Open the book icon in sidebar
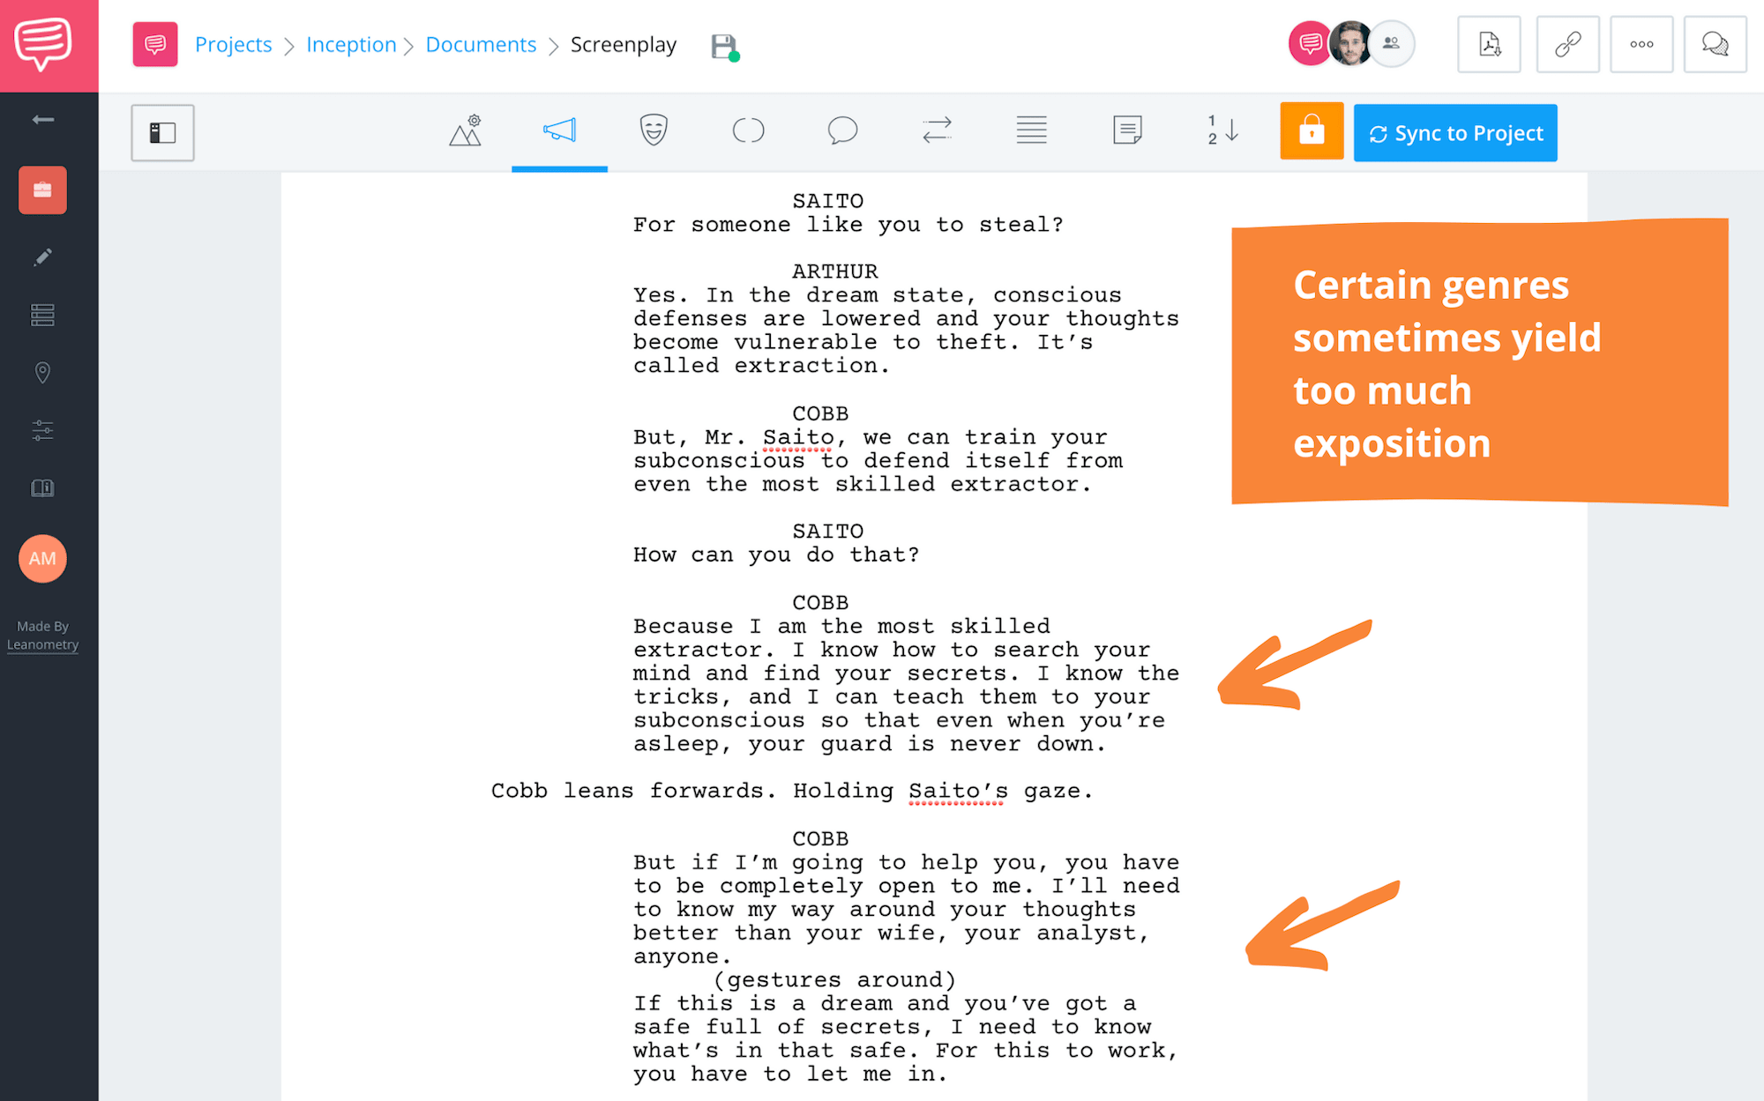The width and height of the screenshot is (1764, 1101). [x=42, y=487]
